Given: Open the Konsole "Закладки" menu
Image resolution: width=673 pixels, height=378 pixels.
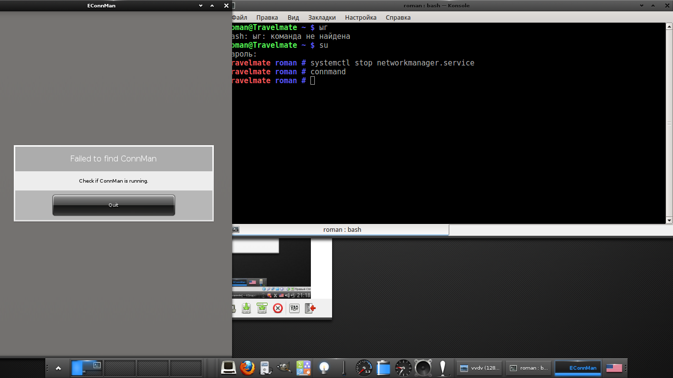Looking at the screenshot, I should tap(322, 17).
